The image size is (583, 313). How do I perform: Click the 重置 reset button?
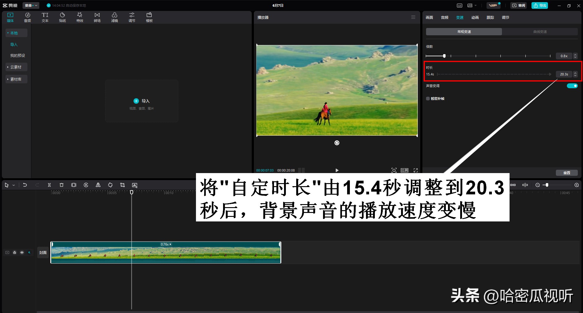tap(567, 172)
